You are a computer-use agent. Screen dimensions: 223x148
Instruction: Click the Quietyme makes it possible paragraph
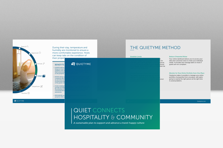(186, 78)
